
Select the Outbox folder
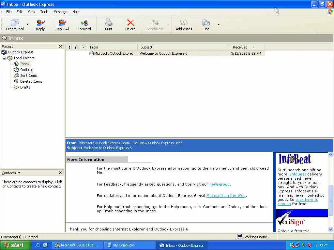26,70
